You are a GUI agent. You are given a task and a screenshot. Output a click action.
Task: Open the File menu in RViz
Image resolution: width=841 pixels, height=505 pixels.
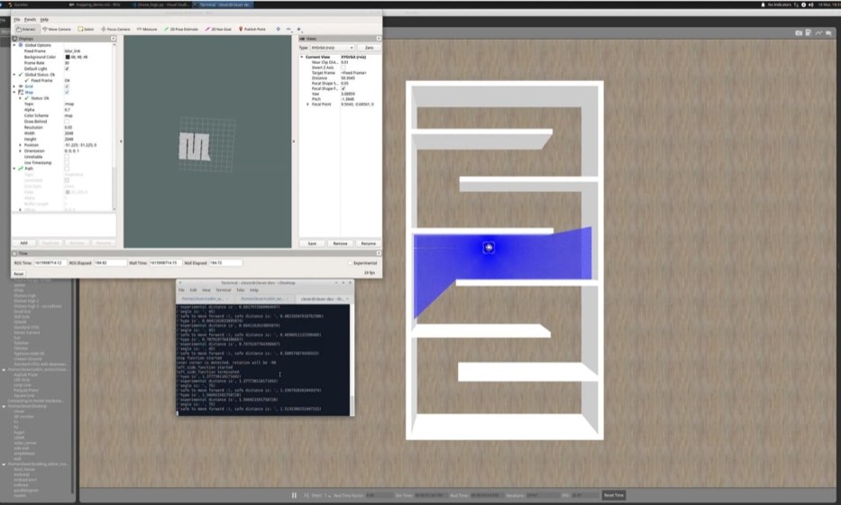click(x=16, y=18)
